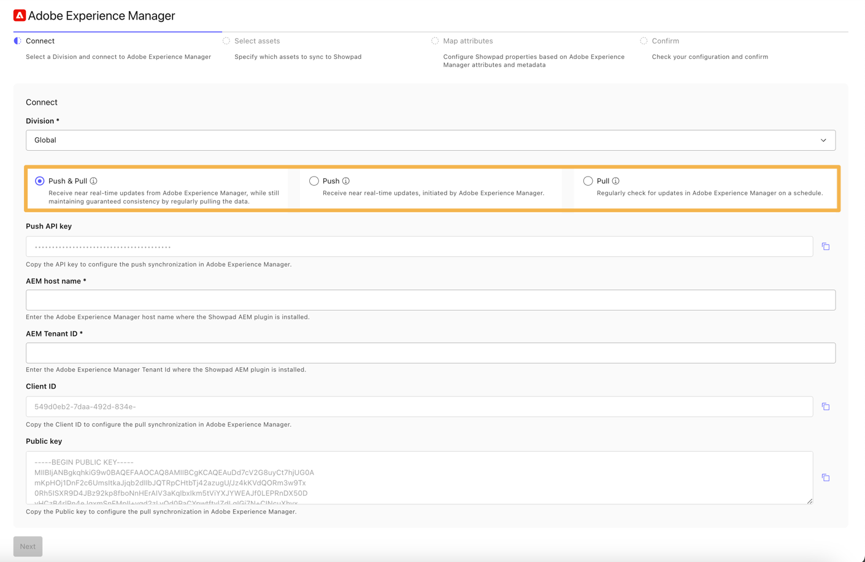Click 'Specify which assets to sync to Showpad'
This screenshot has height=562, width=865.
(298, 57)
